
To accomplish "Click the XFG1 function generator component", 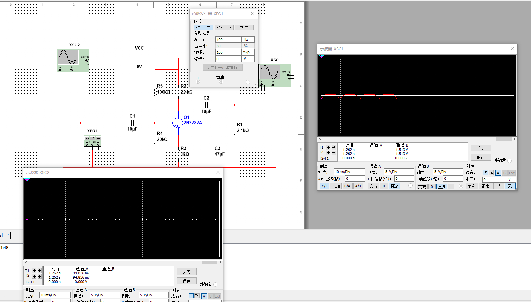I will 92,141.
